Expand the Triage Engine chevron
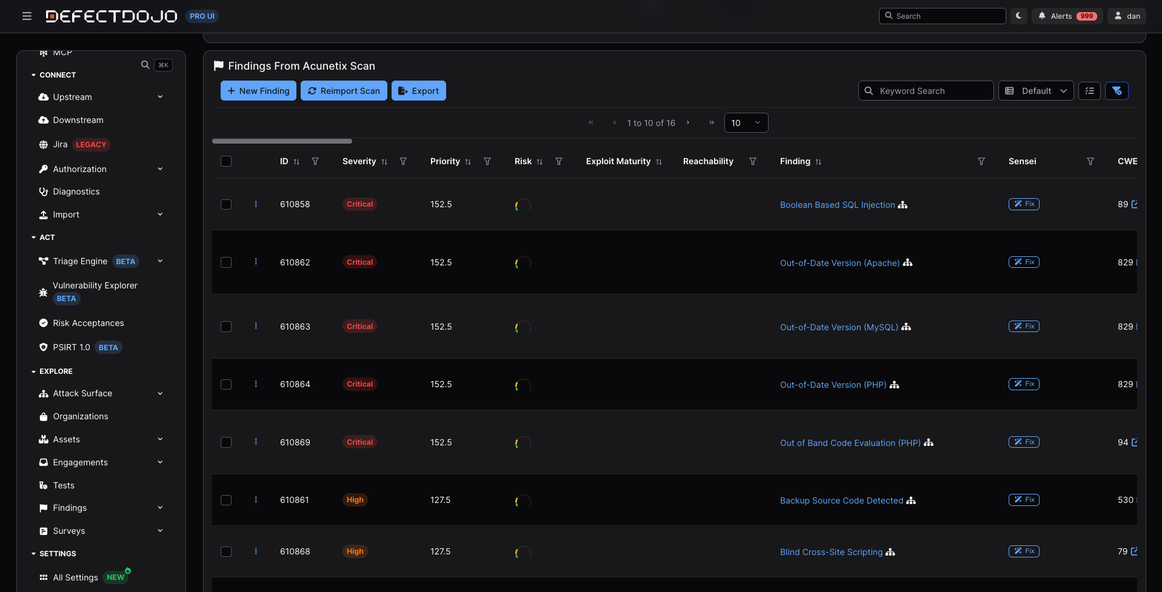This screenshot has width=1162, height=592. tap(160, 261)
